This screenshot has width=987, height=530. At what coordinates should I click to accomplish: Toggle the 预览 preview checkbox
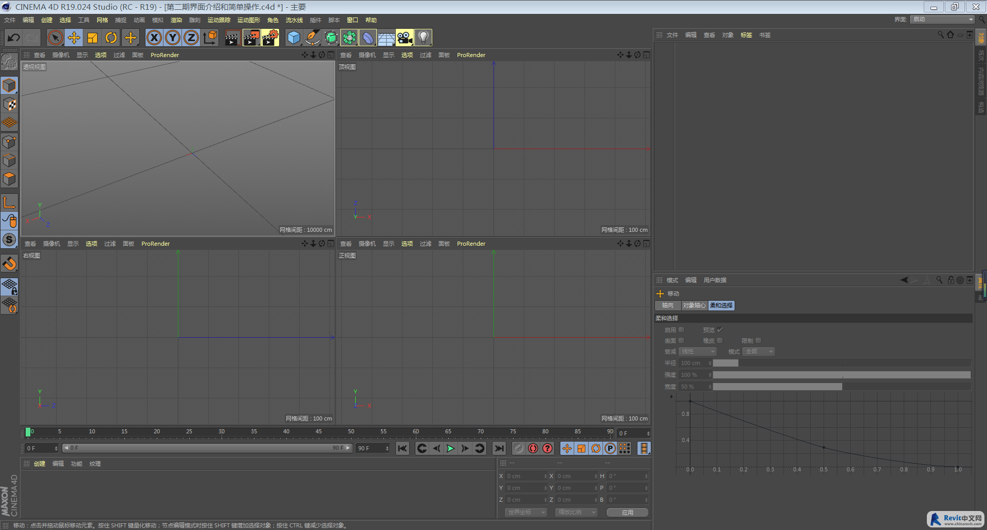pos(720,330)
